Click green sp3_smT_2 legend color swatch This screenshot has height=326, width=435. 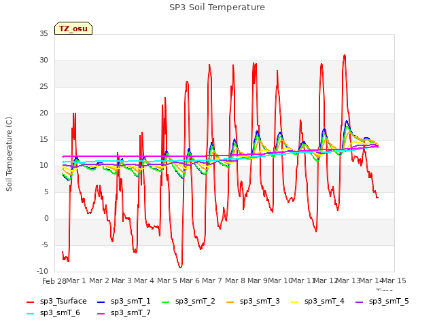pos(166,302)
